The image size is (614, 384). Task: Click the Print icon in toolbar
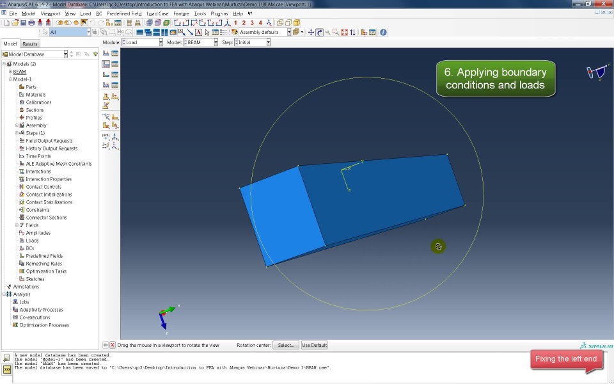(x=31, y=23)
